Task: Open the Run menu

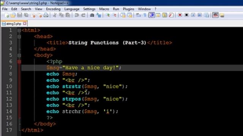Action: coord(116,9)
